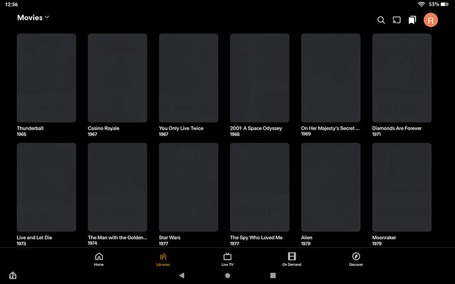
Task: Open the Alien poster
Action: 331,187
